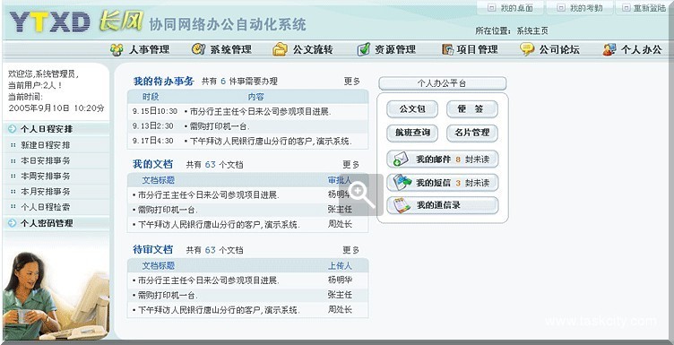Click the arrow icon beside 个人日程安排
The width and height of the screenshot is (674, 345).
[12, 129]
